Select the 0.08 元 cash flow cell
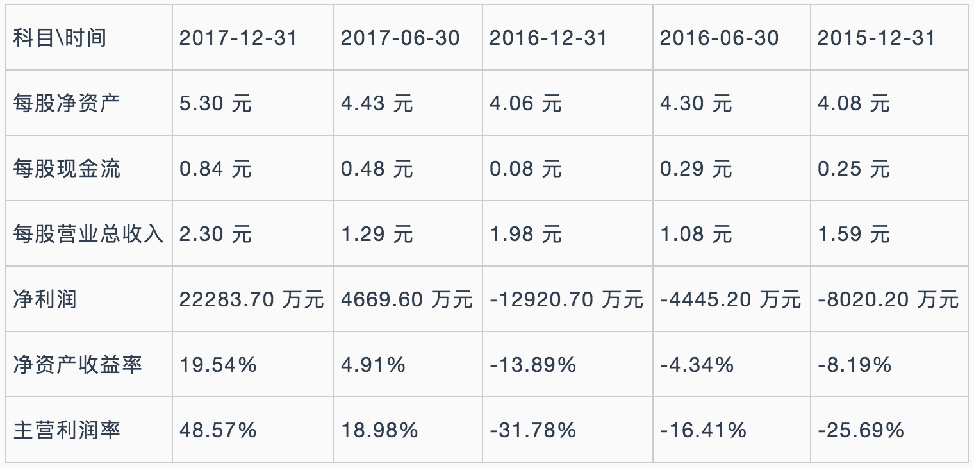 click(525, 169)
